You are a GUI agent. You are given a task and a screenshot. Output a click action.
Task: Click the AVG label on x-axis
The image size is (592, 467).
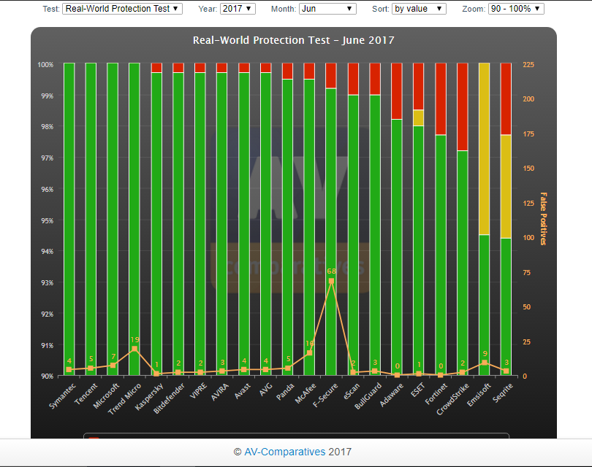(266, 389)
